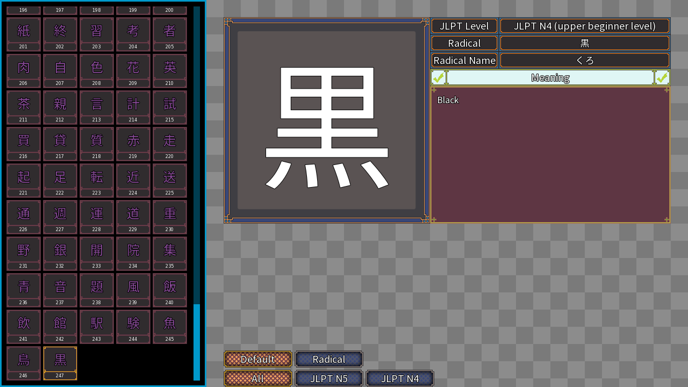
Task: Open the 験 kanji entry
Action: [133, 322]
